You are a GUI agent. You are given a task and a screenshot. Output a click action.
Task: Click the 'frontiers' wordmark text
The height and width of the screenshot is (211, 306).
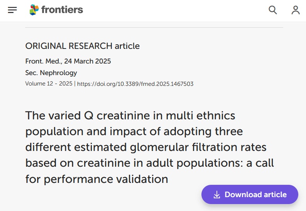62,10
